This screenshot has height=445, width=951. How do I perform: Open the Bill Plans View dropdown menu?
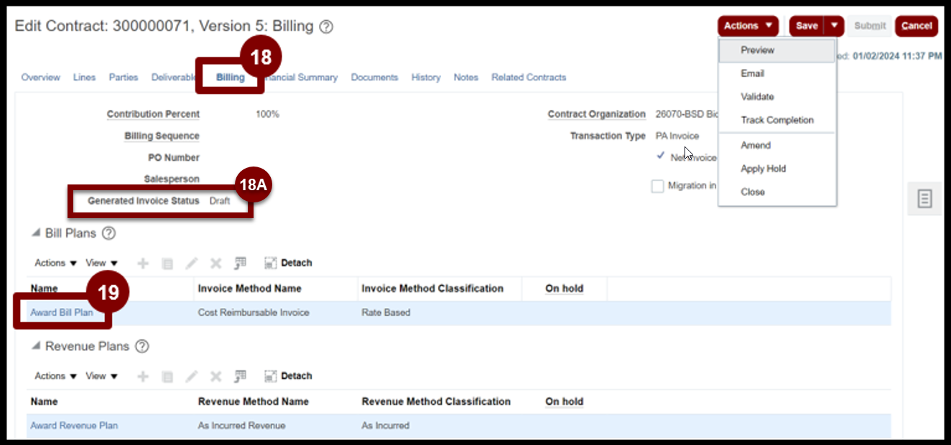pos(101,263)
